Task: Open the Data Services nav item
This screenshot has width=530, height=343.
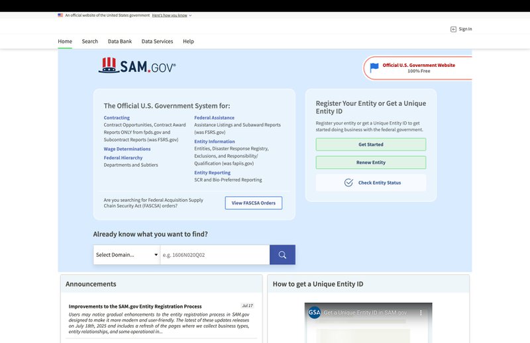Action: [157, 41]
